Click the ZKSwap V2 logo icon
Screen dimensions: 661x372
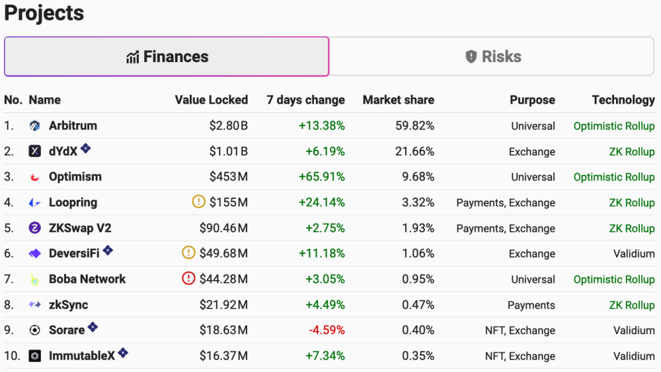point(34,228)
